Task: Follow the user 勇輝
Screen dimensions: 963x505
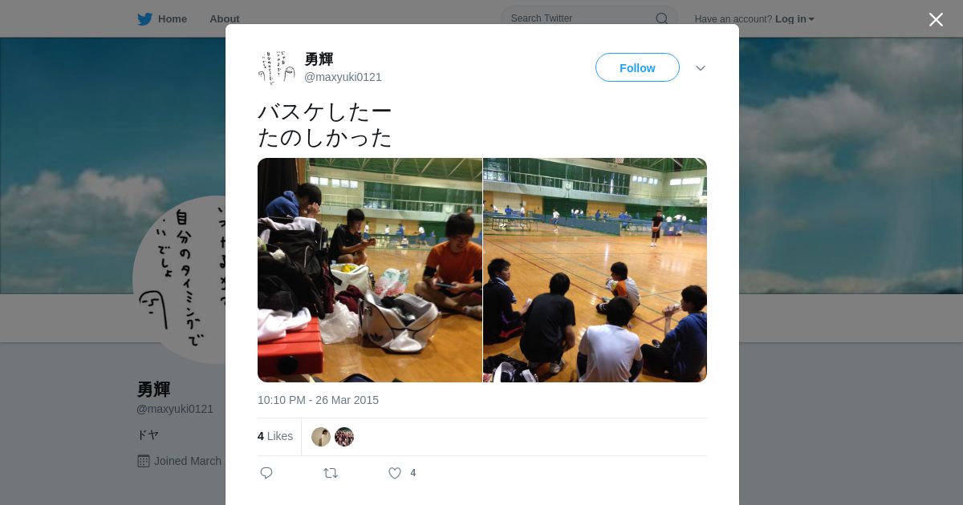Action: (637, 68)
